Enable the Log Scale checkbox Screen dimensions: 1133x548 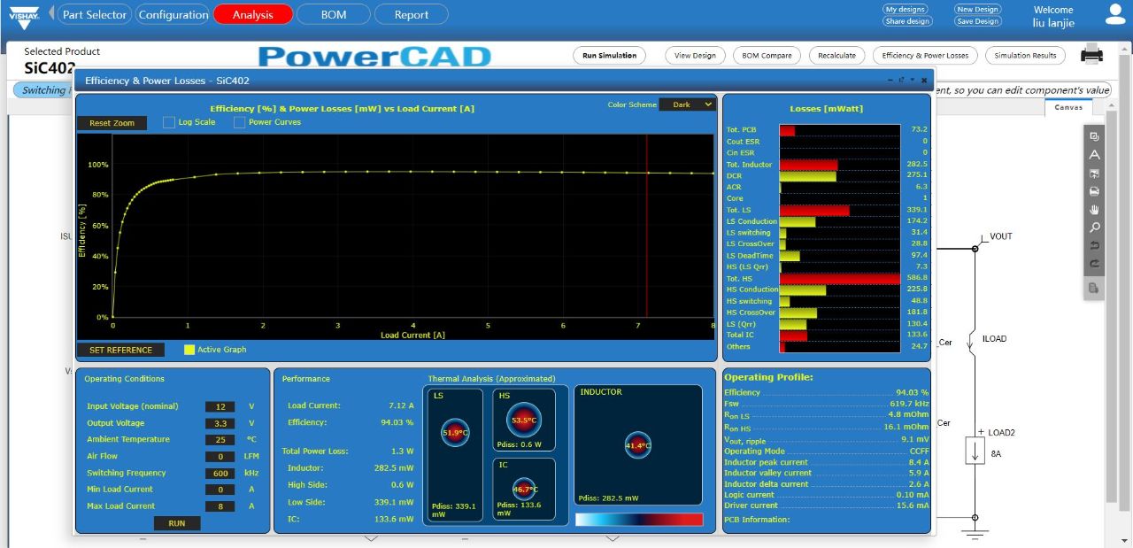[168, 123]
